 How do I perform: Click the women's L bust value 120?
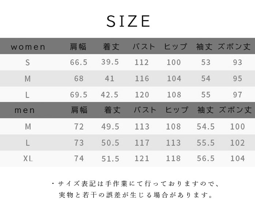[x=142, y=95]
